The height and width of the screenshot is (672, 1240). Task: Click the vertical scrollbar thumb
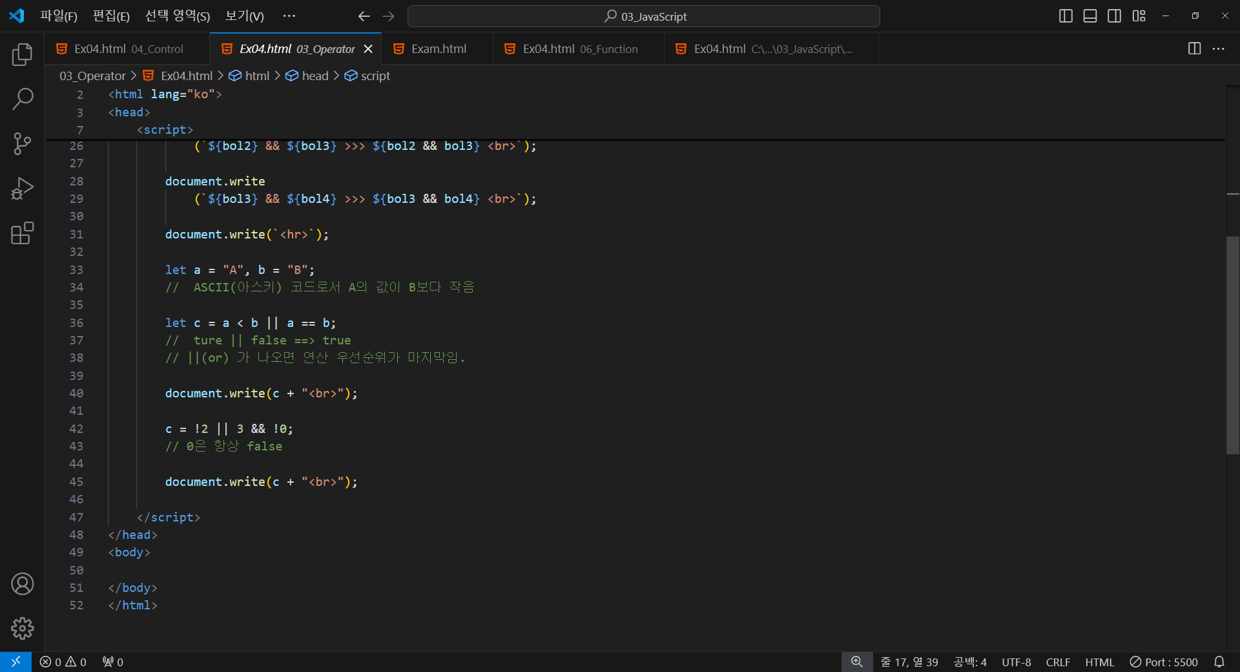pos(1233,345)
